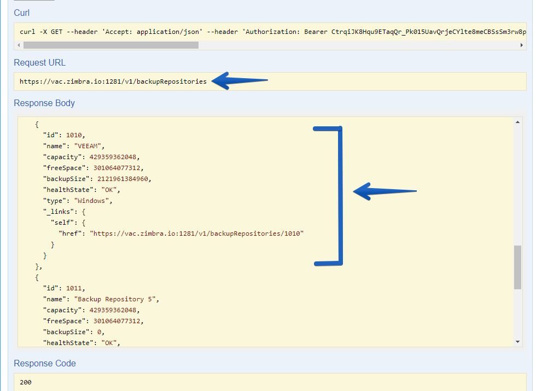Click the Curl command scroll-right arrow
The height and width of the screenshot is (391, 536).
(521, 45)
